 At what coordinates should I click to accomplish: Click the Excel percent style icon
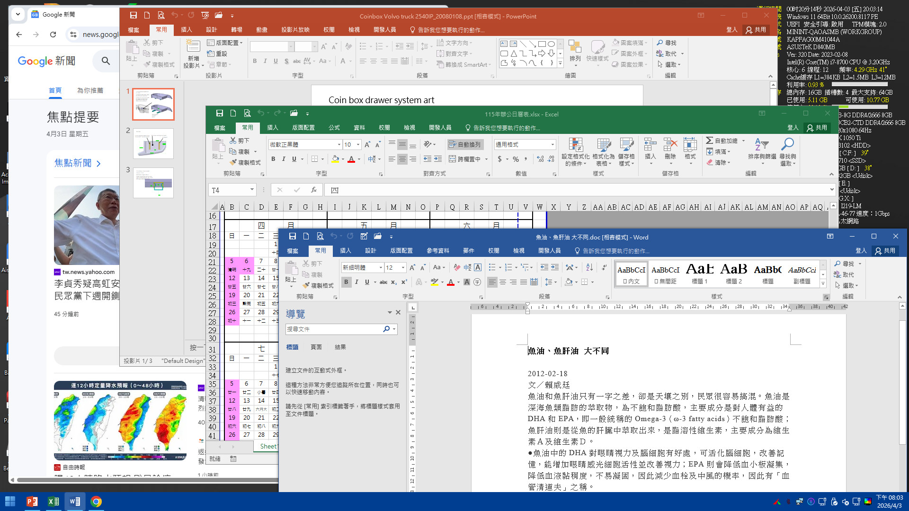(x=516, y=159)
